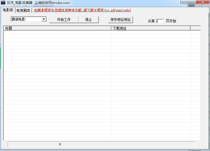The image size is (210, 151).
Task: Close the 云流_电影采集器 window
Action: tap(203, 2)
